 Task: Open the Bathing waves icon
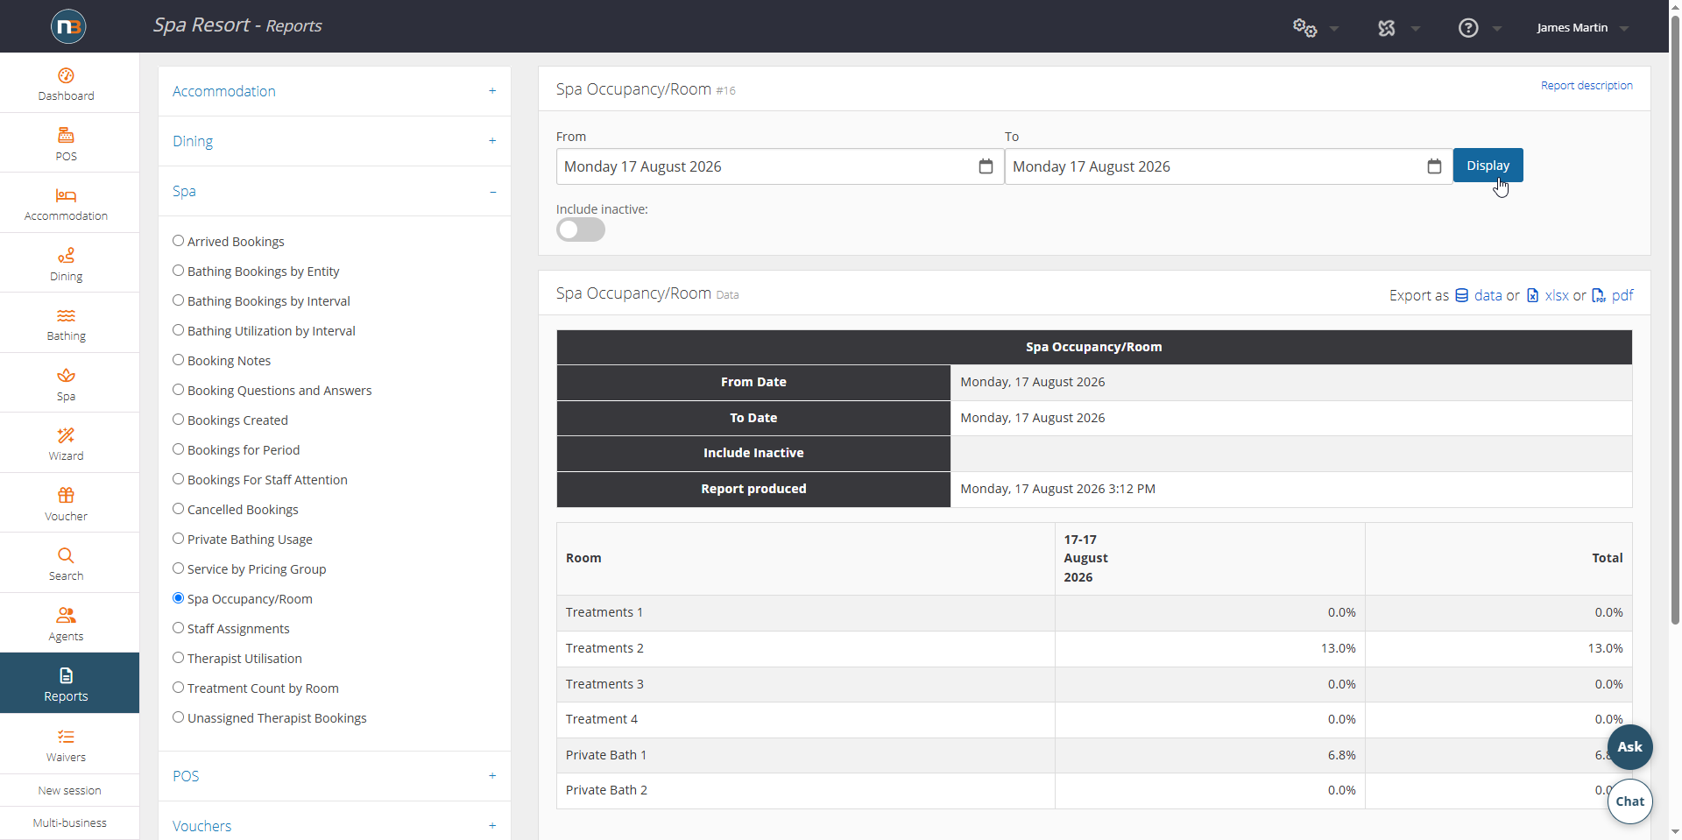66,315
